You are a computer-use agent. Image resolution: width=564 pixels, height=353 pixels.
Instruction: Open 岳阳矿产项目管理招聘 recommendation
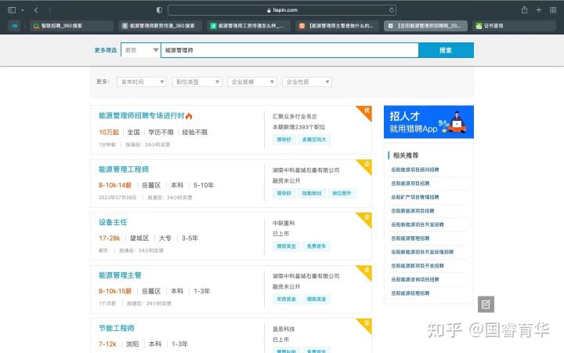coord(414,197)
